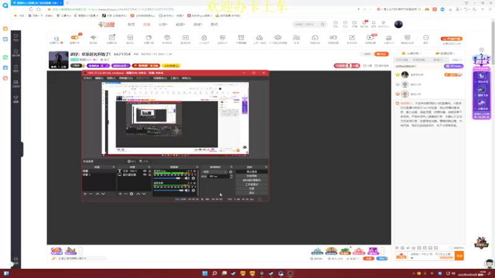The height and width of the screenshot is (278, 495).
Task: Click Start Virtual Camera button in OBS
Action: tap(252, 180)
